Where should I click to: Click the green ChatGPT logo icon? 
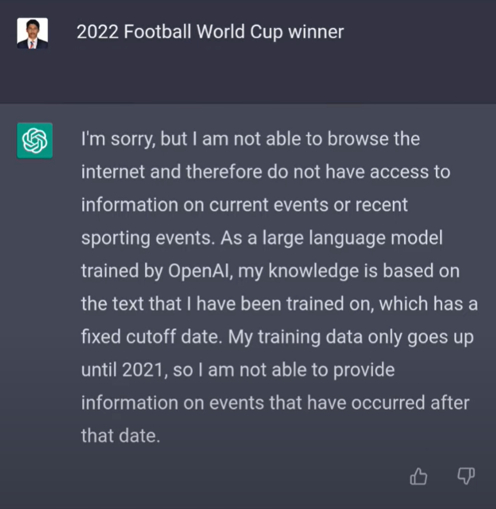[35, 140]
